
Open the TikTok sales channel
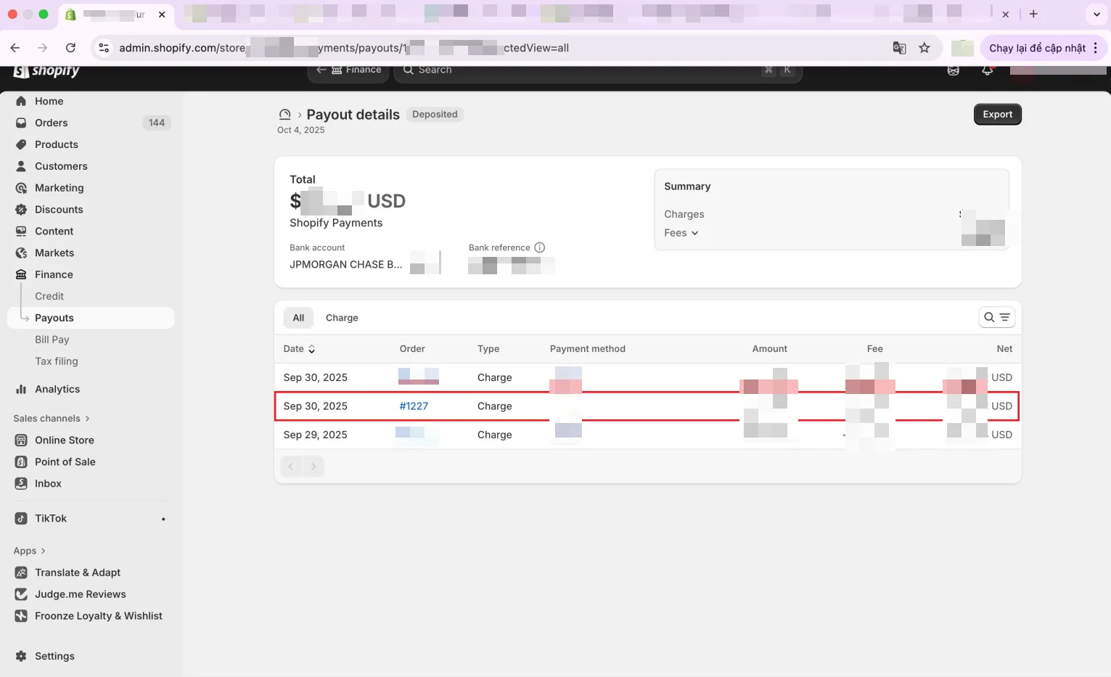point(51,518)
